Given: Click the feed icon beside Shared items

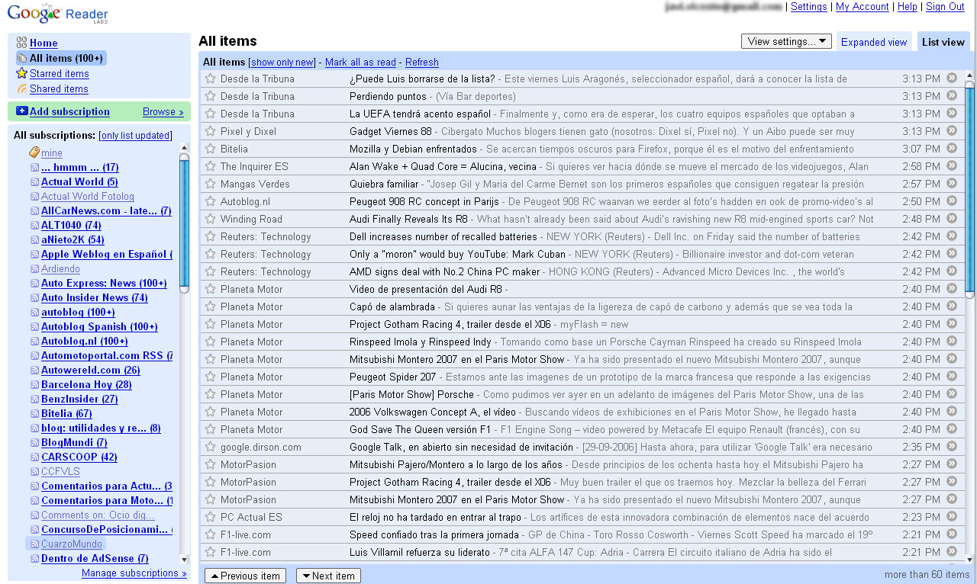Looking at the screenshot, I should point(21,88).
